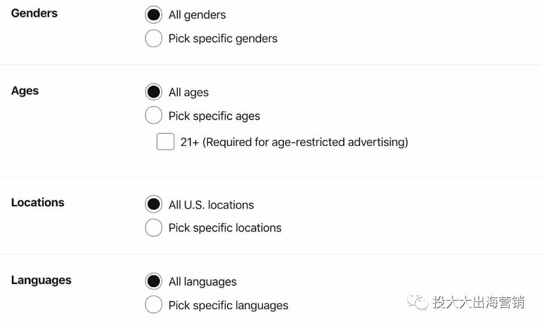542x326 pixels.
Task: Click the "Pick specific genders" text label
Action: click(x=223, y=39)
